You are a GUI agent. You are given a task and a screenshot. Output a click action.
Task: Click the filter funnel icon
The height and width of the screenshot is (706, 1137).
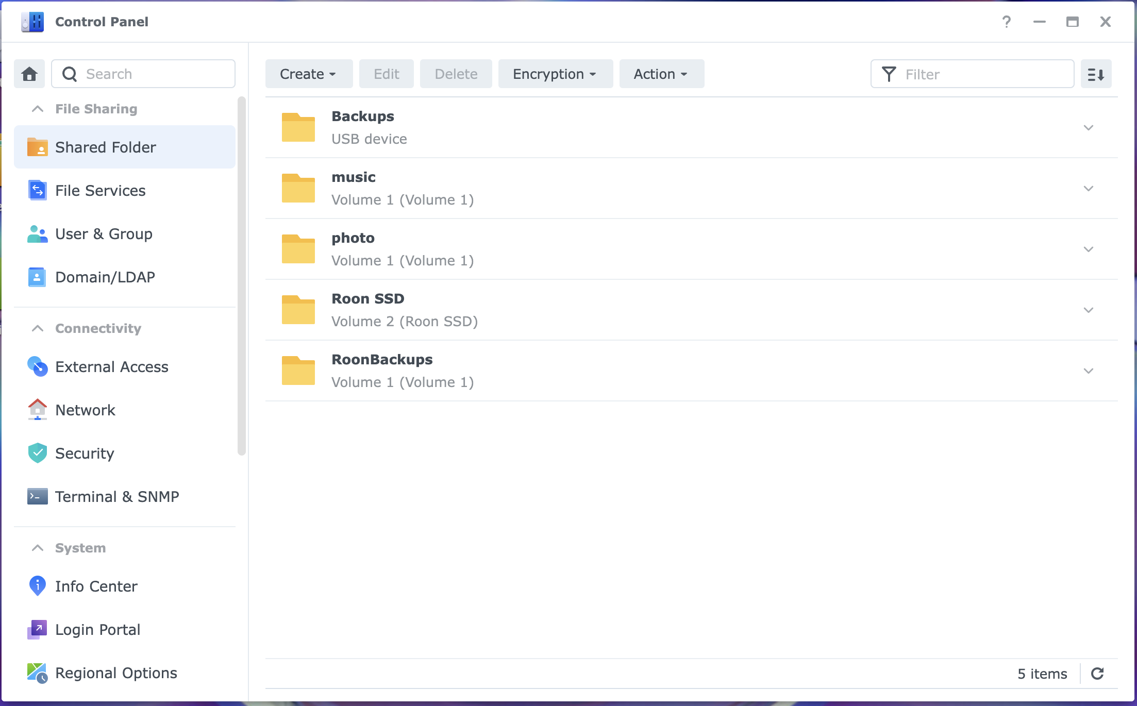point(889,74)
